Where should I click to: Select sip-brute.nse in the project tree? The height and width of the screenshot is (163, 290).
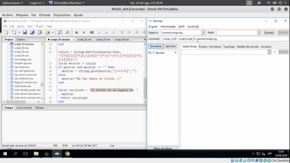pyautogui.click(x=22, y=67)
